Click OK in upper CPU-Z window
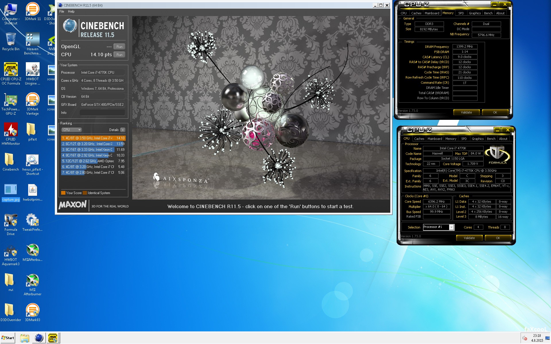Viewport: 551px width, 344px height. point(495,112)
